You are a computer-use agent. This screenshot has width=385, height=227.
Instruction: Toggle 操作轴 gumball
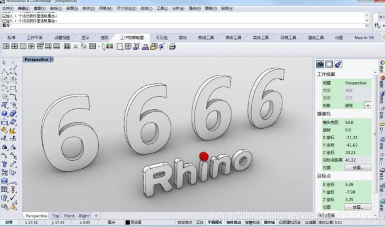point(270,222)
